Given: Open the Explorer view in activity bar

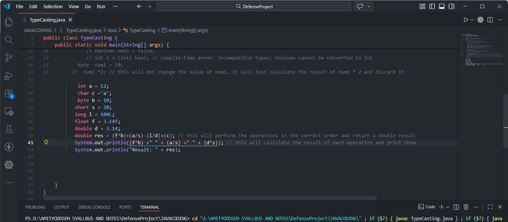Looking at the screenshot, I should pyautogui.click(x=8, y=22).
